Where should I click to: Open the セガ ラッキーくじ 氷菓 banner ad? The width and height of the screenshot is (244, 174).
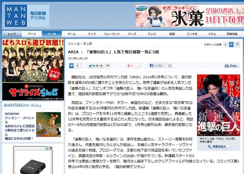[x=190, y=16]
